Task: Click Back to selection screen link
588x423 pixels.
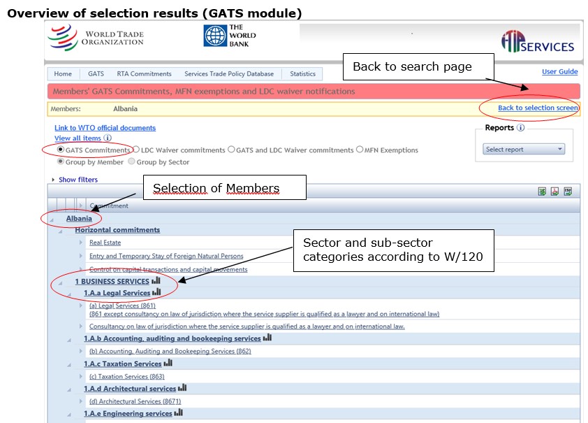Action: (x=538, y=108)
